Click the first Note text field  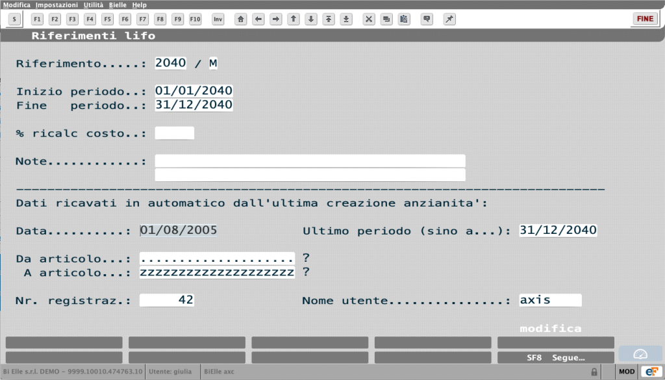[310, 161]
